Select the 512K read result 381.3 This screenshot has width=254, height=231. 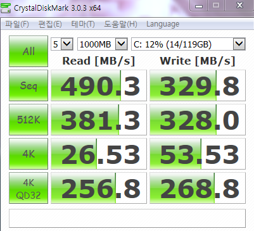[x=99, y=120]
